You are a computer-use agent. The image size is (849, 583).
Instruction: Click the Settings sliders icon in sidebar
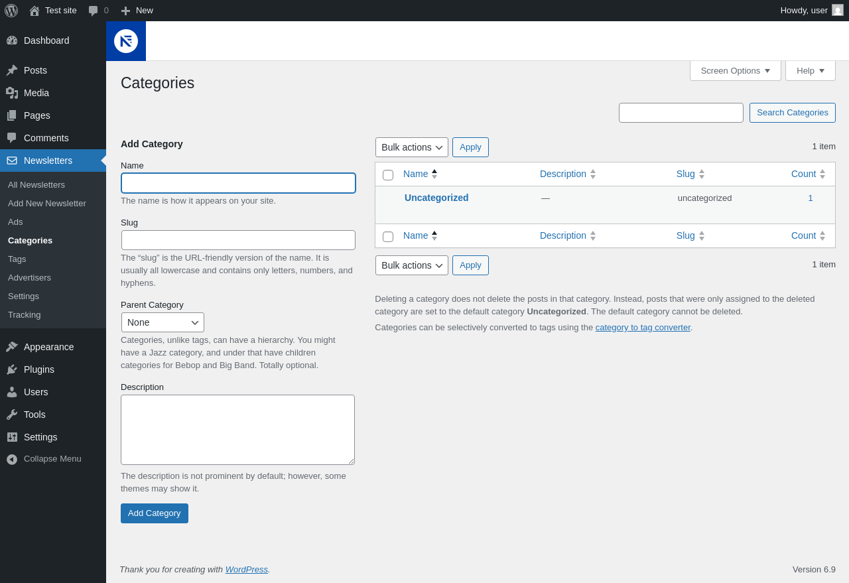[12, 437]
